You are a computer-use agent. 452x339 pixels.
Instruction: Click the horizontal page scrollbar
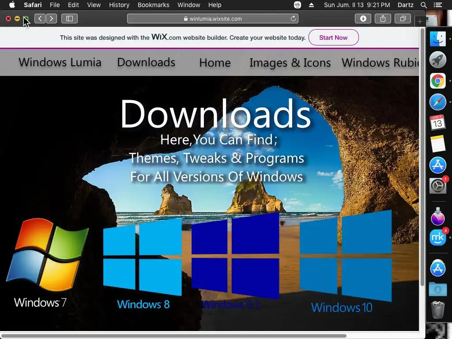[x=173, y=336]
